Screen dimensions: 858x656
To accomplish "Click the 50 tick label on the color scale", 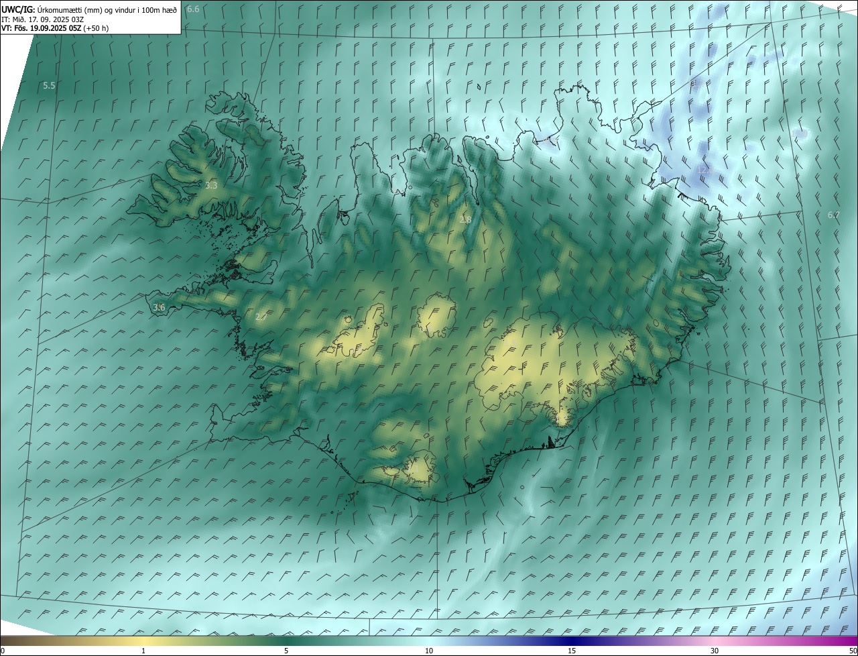I will pos(853,651).
